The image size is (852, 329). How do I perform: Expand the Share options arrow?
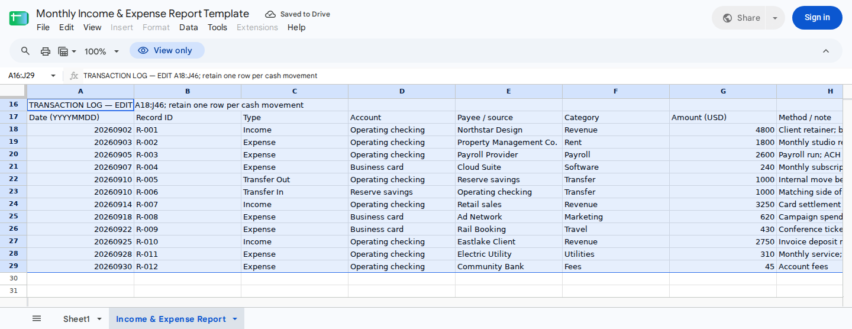click(x=775, y=18)
